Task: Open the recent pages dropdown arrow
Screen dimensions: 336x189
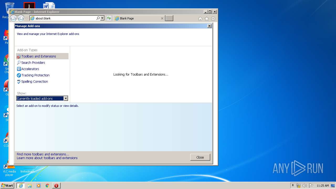Action: (x=27, y=18)
